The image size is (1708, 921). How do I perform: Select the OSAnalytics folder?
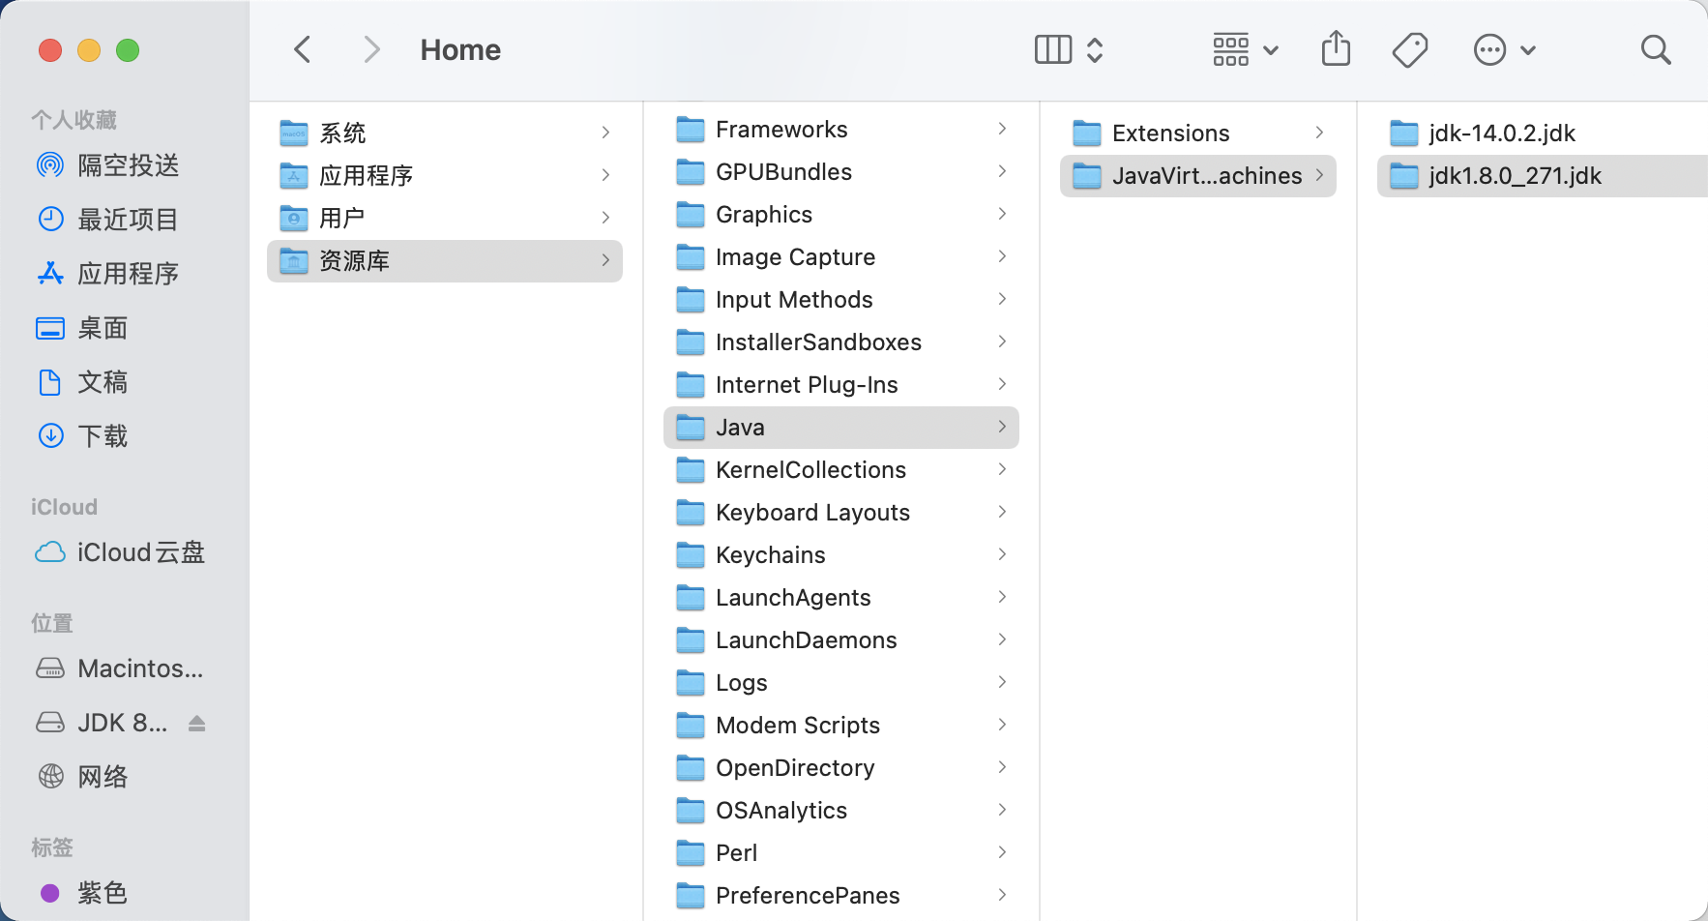[841, 810]
